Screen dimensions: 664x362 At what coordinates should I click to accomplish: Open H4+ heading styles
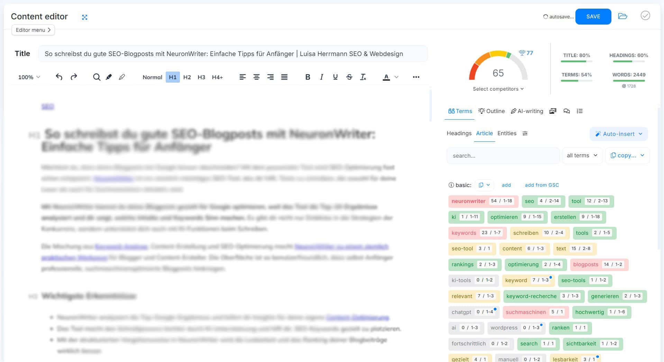217,77
